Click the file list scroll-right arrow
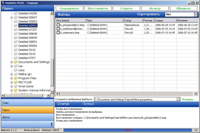Viewport: 200px width, 133px height. click(196, 94)
